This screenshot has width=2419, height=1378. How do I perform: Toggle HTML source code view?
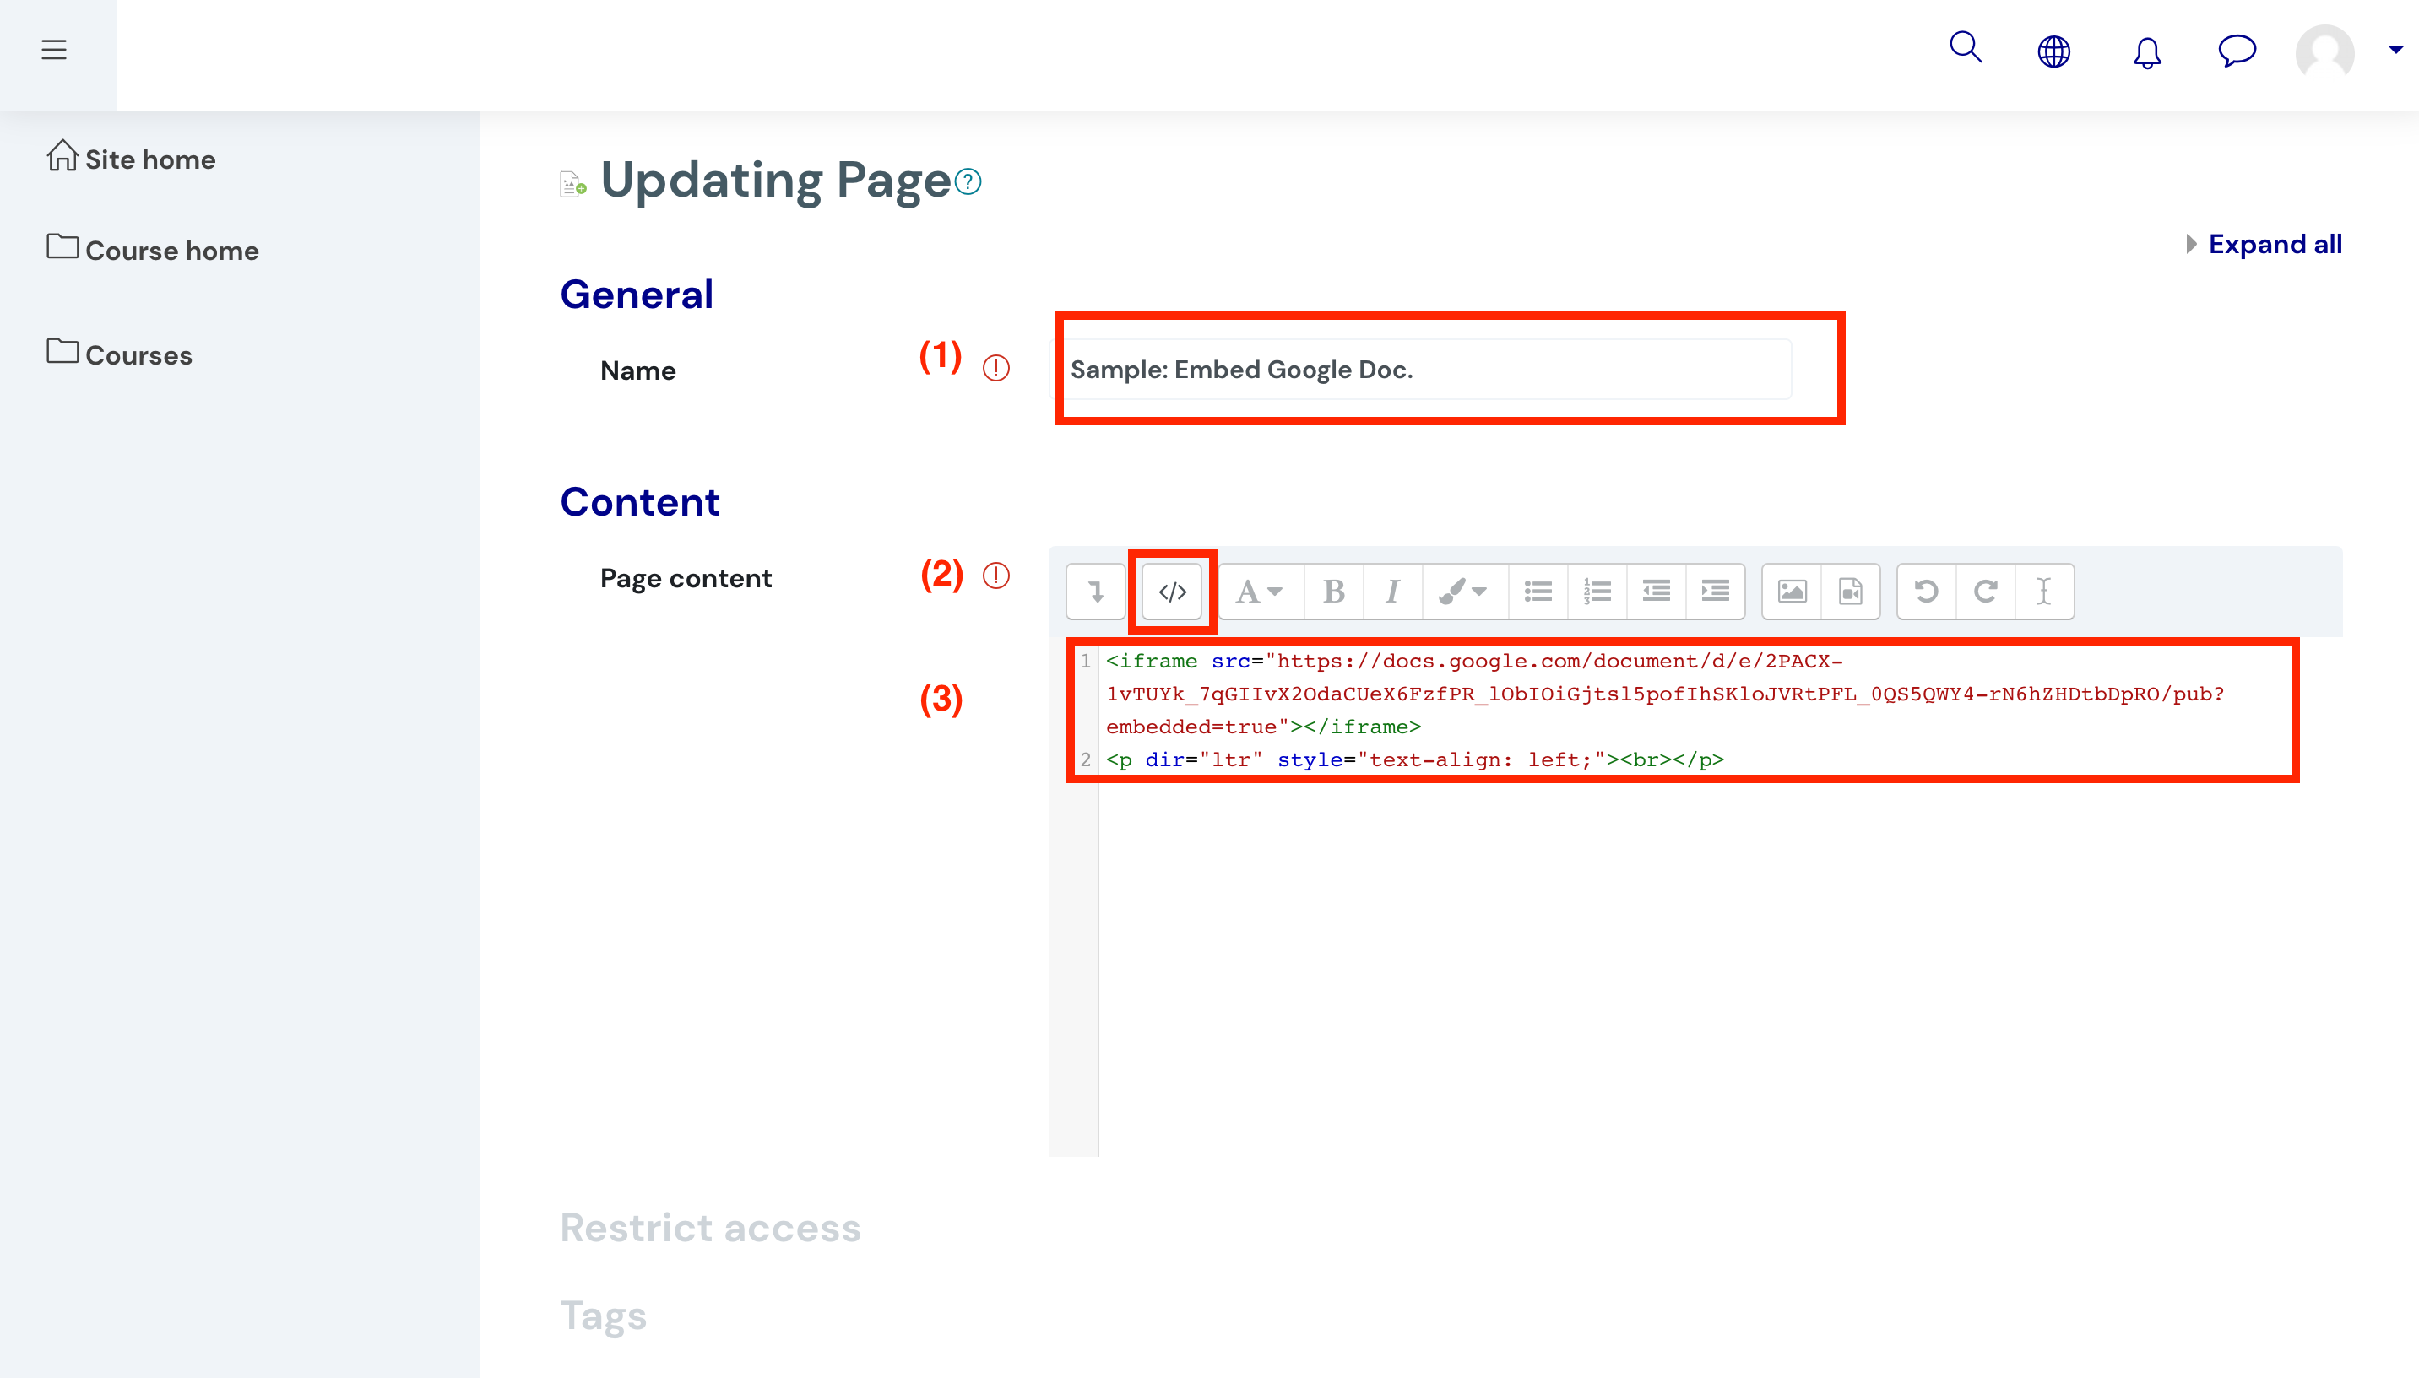(x=1172, y=592)
